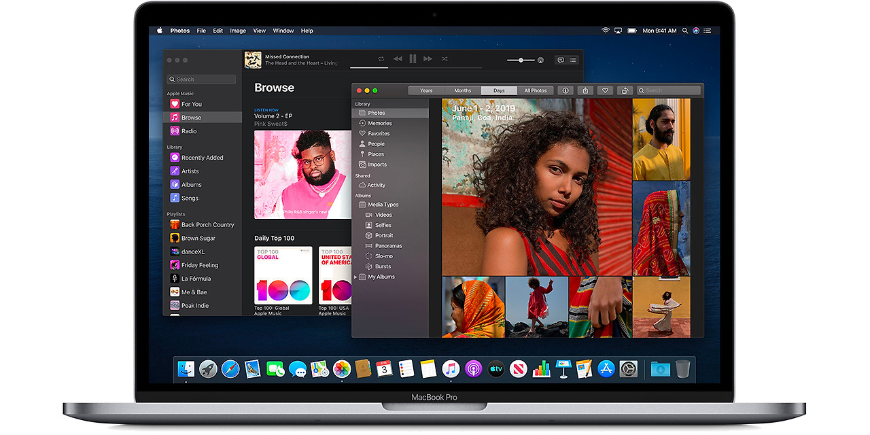Switch Photos to Months view
Viewport: 870px width, 435px height.
[x=463, y=90]
